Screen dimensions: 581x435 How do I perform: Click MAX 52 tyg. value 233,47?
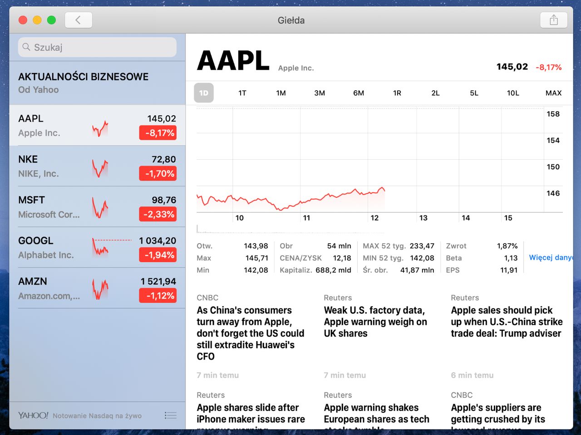(x=422, y=246)
